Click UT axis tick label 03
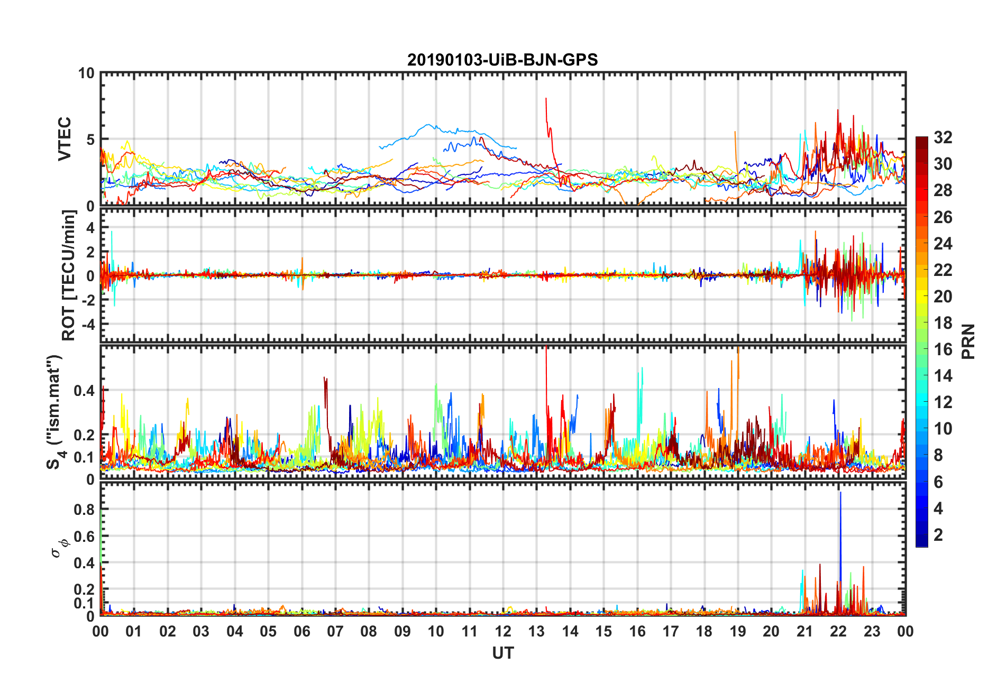 201,631
